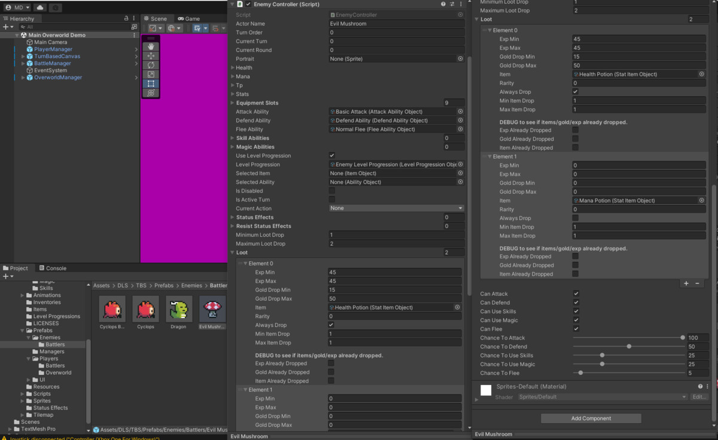Select the Move tool in Scene

click(x=151, y=56)
